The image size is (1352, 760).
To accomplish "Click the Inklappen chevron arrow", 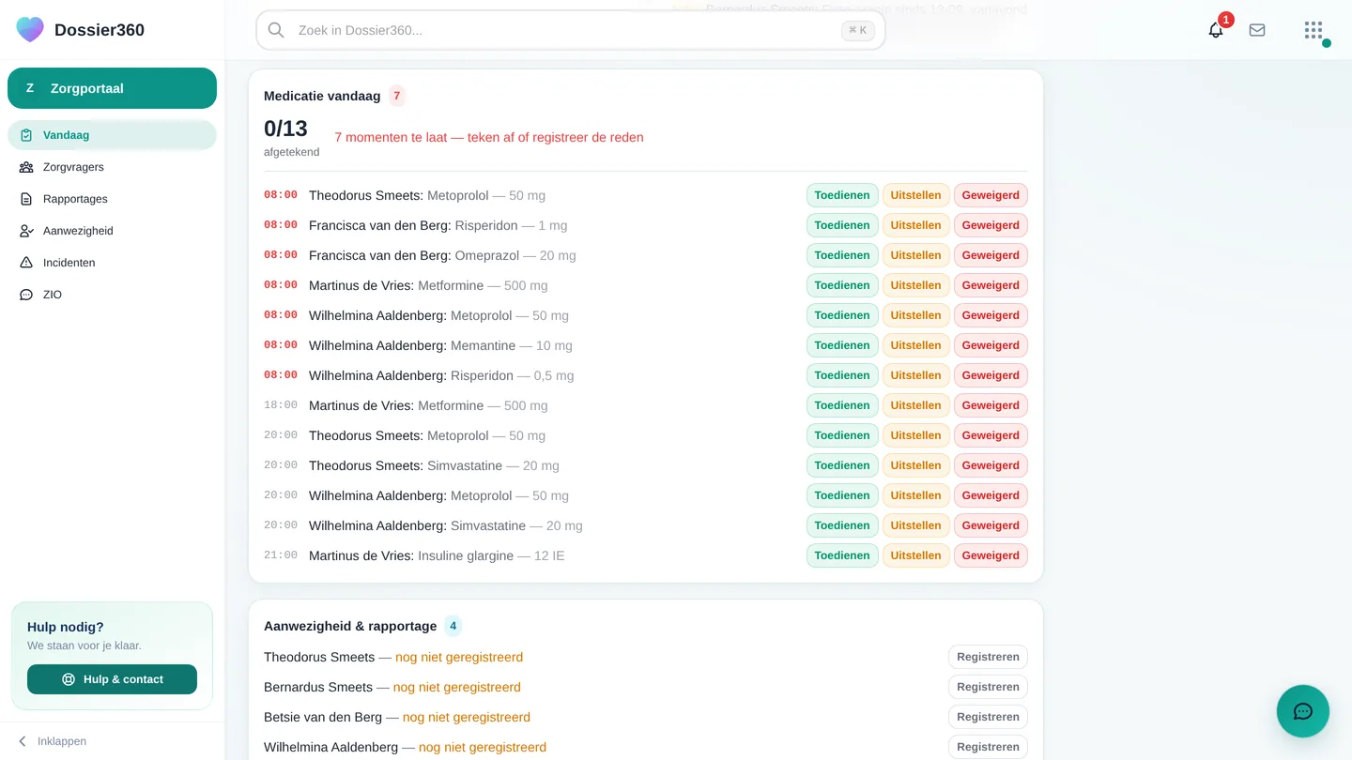I will [x=23, y=741].
